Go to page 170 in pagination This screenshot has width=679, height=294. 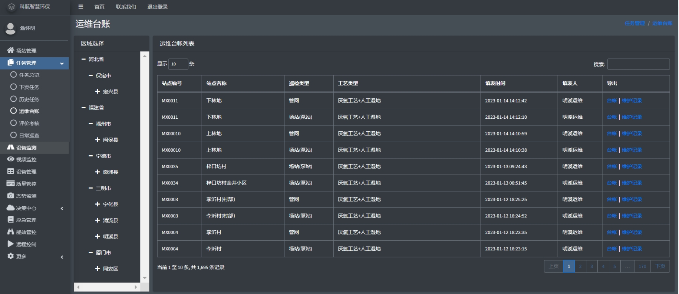pos(642,266)
